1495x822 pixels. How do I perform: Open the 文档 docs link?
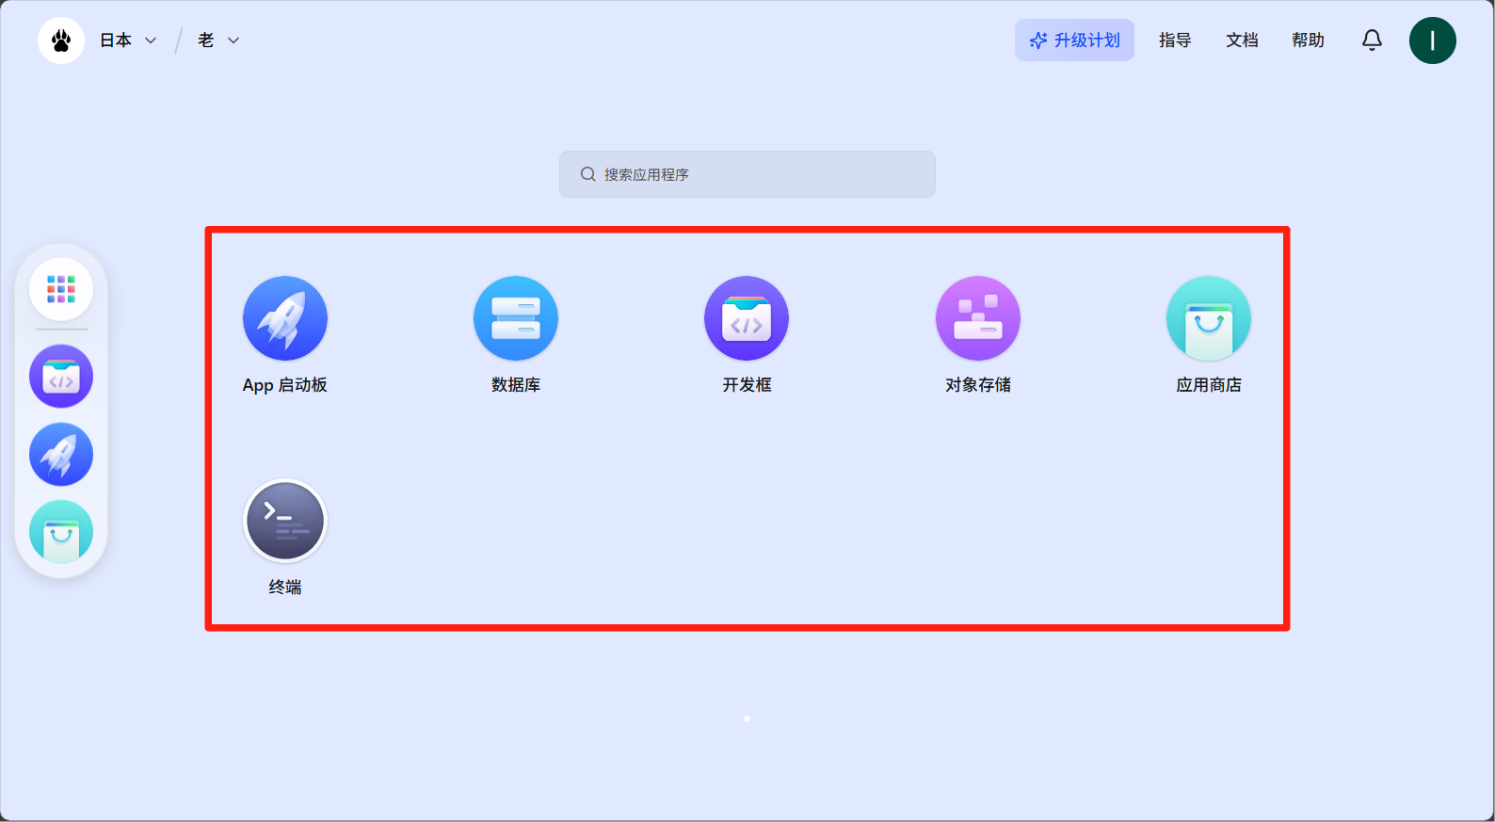tap(1242, 40)
